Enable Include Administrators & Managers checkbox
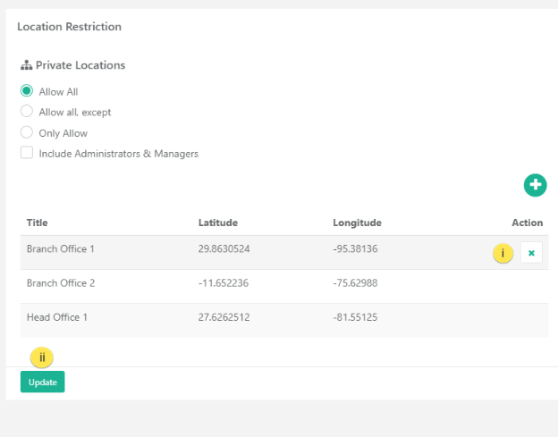The image size is (558, 437). (27, 153)
